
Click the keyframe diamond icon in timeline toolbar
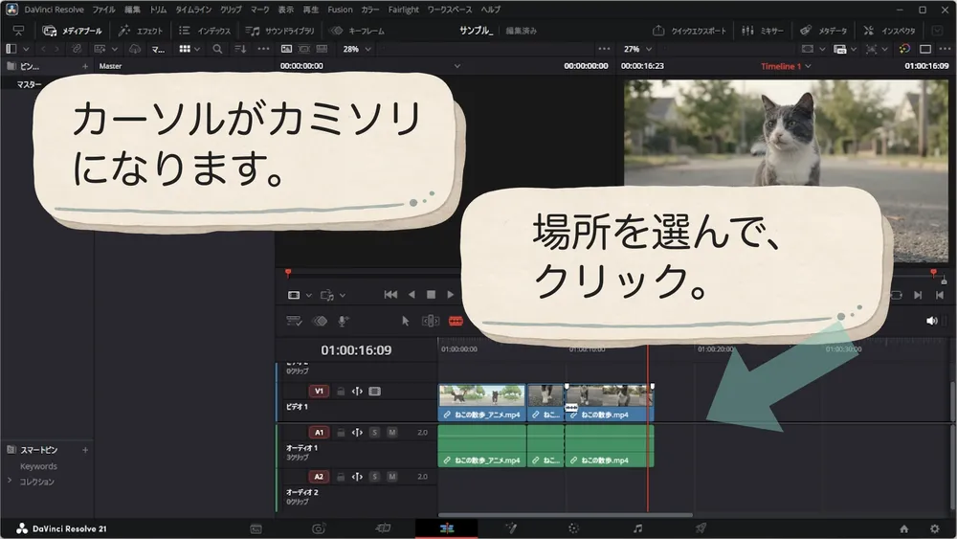click(x=320, y=321)
